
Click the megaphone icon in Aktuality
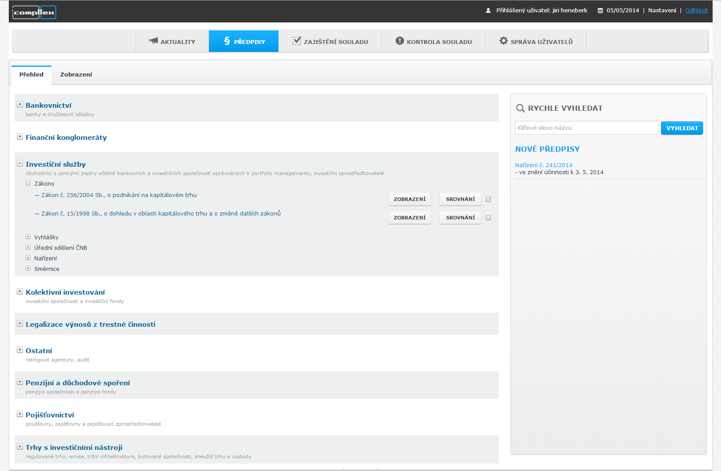(x=154, y=41)
